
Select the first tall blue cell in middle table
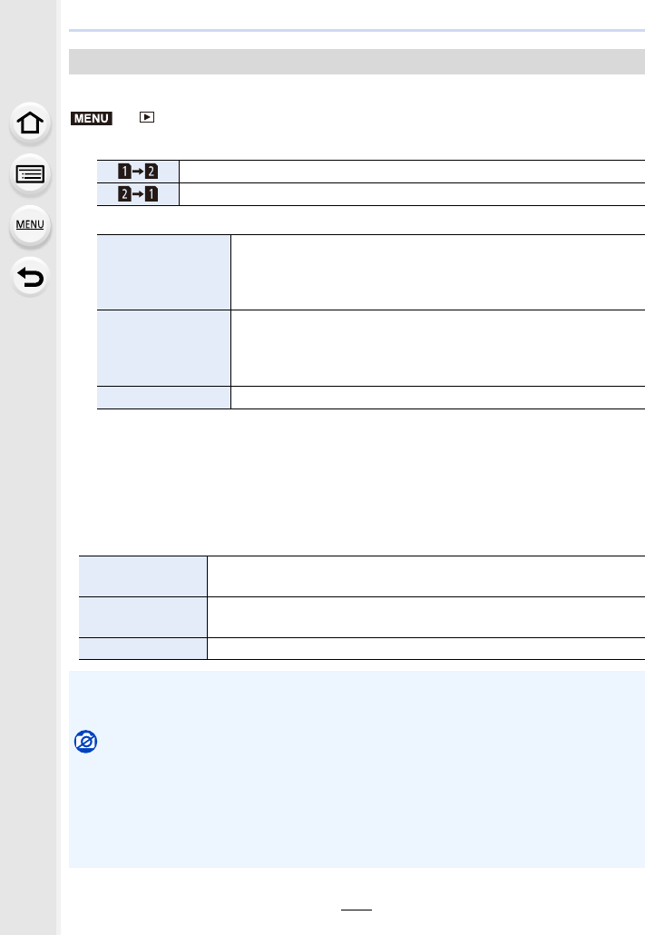(164, 272)
